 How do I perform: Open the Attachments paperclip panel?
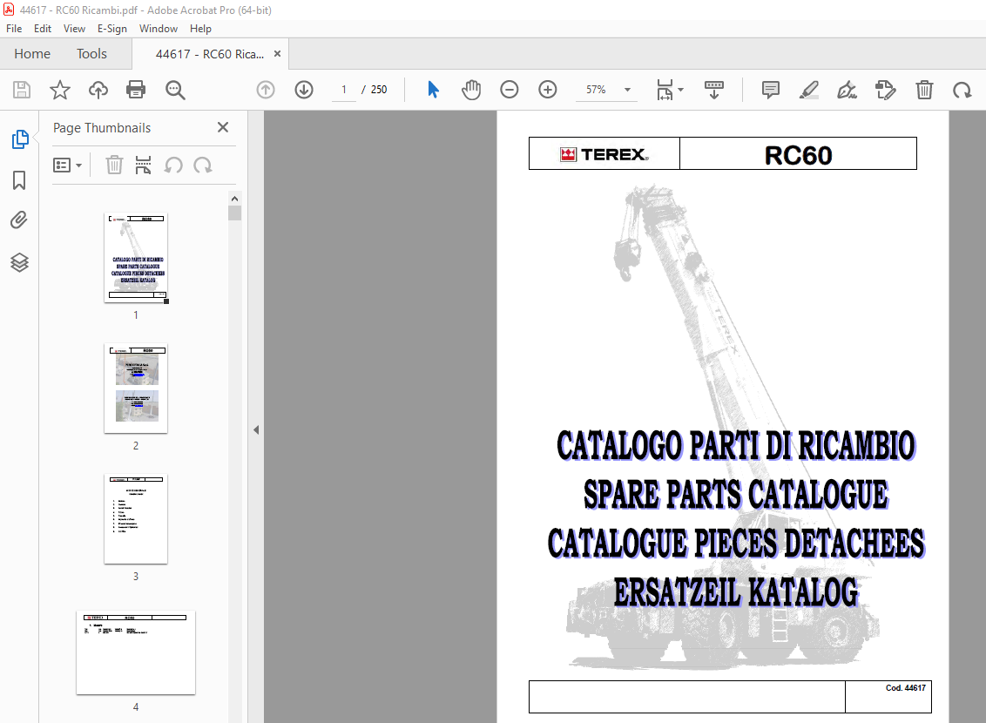pos(19,220)
